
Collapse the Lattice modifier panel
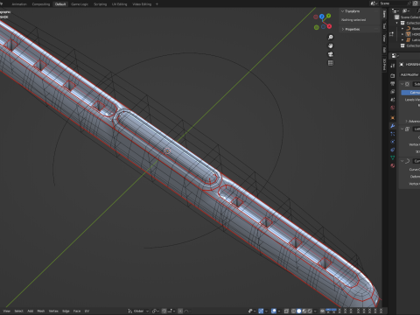[402, 129]
